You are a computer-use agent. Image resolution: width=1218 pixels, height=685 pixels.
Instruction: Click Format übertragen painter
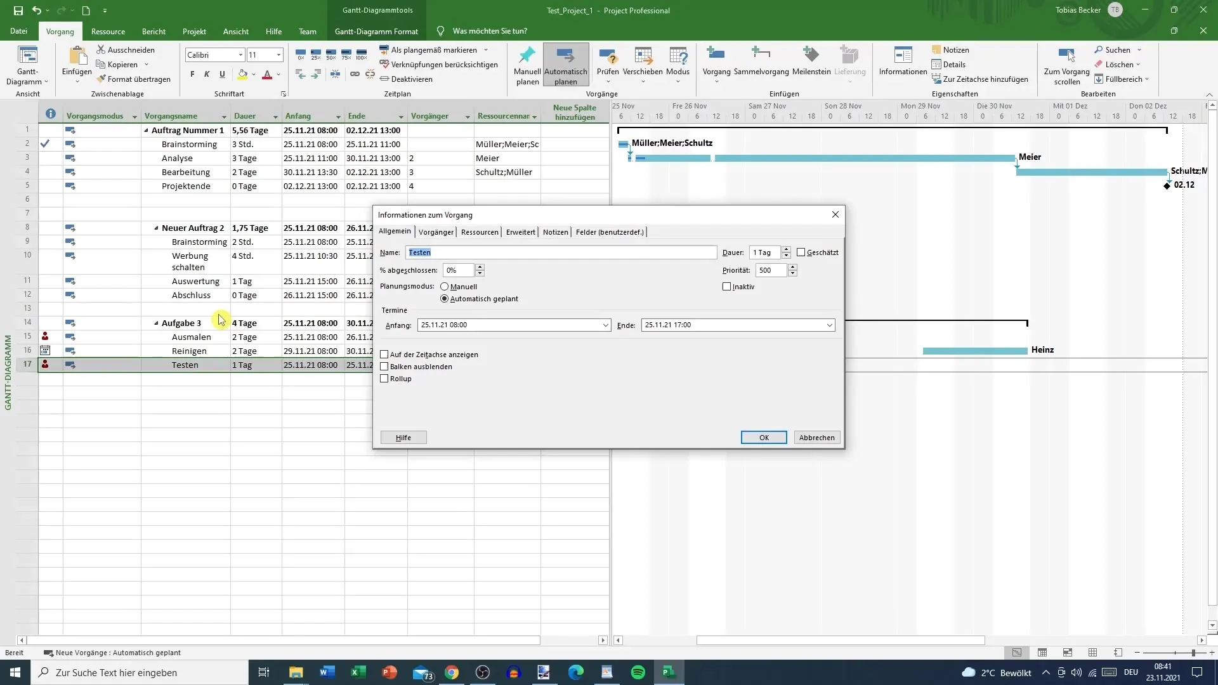pos(134,79)
